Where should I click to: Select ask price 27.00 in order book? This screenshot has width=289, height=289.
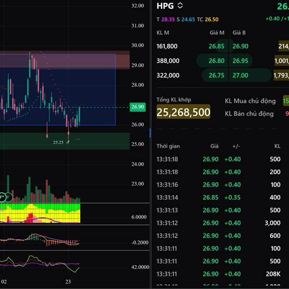pos(240,75)
